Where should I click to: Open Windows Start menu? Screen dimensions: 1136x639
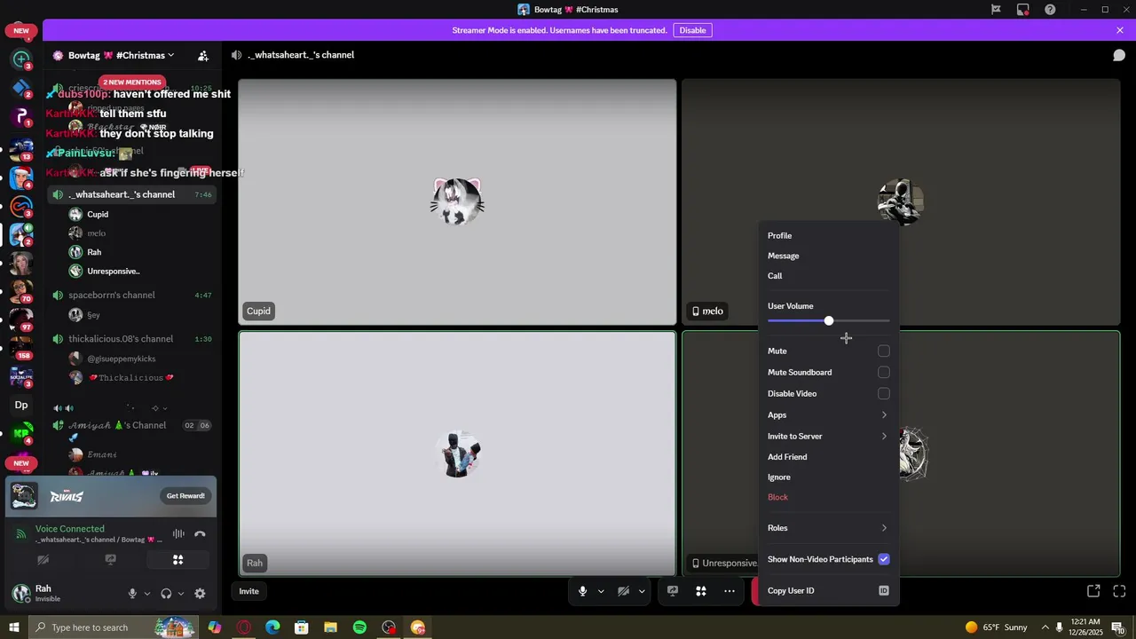(13, 627)
